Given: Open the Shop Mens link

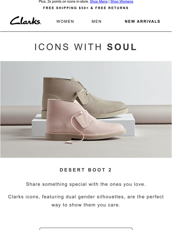Looking at the screenshot, I should point(99,1).
